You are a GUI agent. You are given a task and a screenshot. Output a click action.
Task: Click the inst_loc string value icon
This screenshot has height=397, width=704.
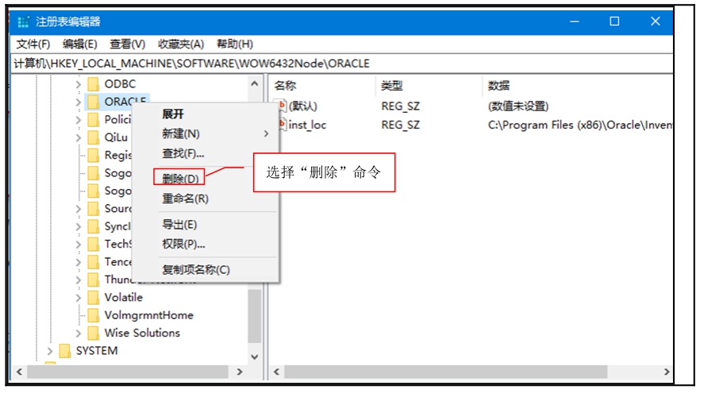pyautogui.click(x=282, y=125)
